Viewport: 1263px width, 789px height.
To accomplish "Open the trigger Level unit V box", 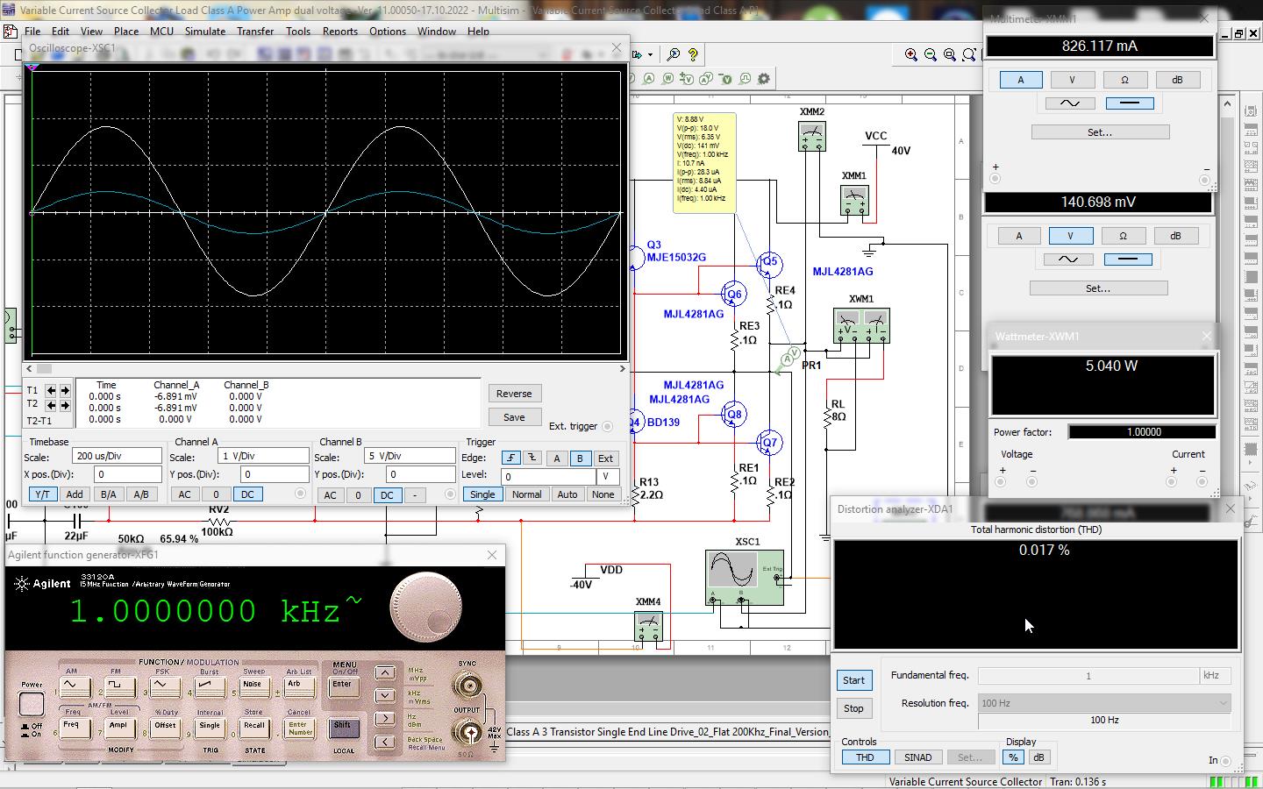I will 608,476.
